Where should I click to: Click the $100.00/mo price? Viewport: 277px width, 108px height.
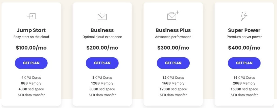point(31,48)
